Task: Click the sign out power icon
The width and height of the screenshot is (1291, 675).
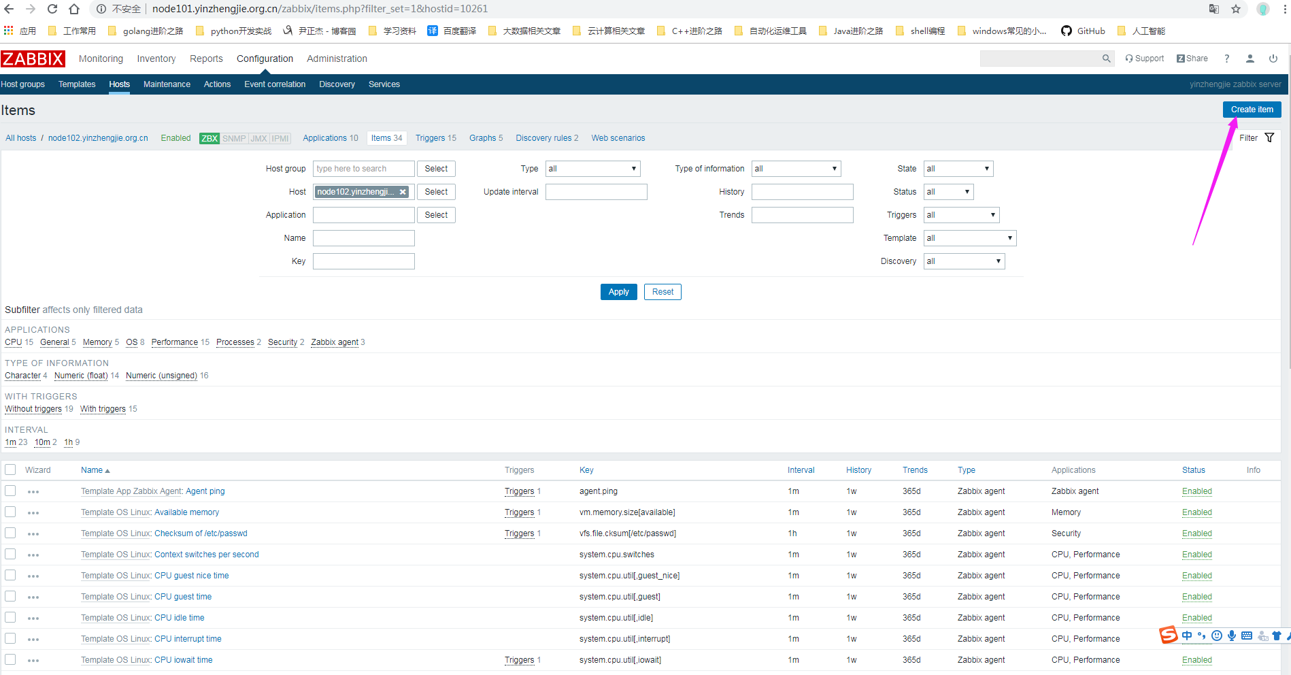Action: tap(1273, 59)
